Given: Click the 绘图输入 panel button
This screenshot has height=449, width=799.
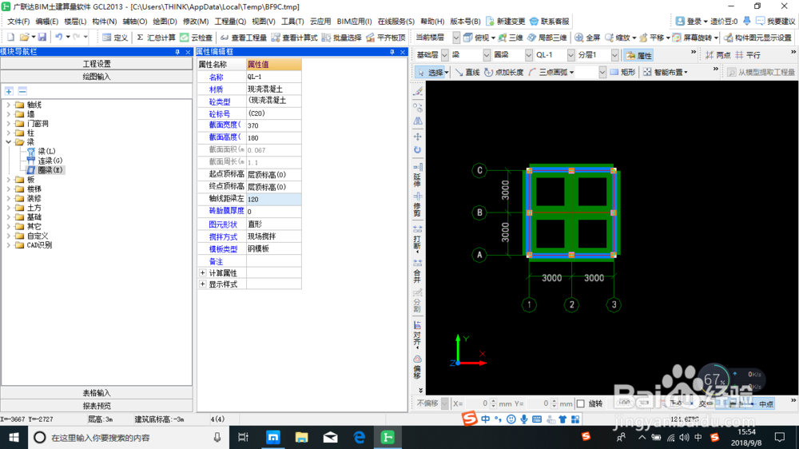Looking at the screenshot, I should pyautogui.click(x=97, y=77).
